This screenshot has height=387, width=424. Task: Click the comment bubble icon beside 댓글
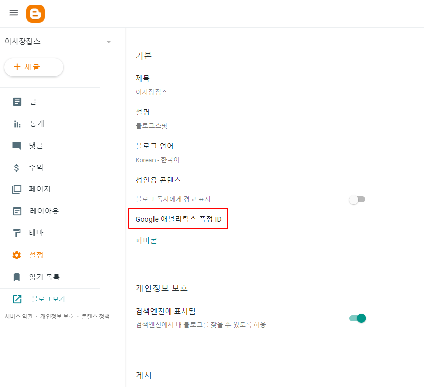click(17, 146)
